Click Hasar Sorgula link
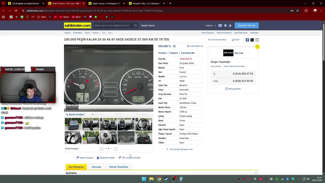 (x=85, y=158)
